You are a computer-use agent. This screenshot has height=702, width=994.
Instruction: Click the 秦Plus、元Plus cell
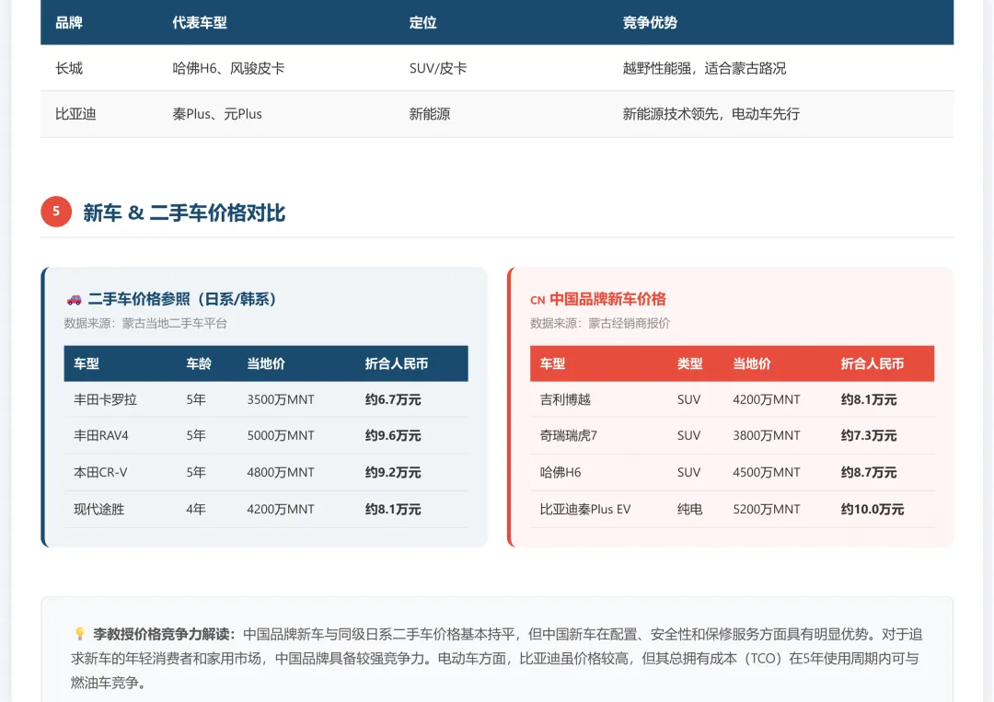(x=217, y=114)
